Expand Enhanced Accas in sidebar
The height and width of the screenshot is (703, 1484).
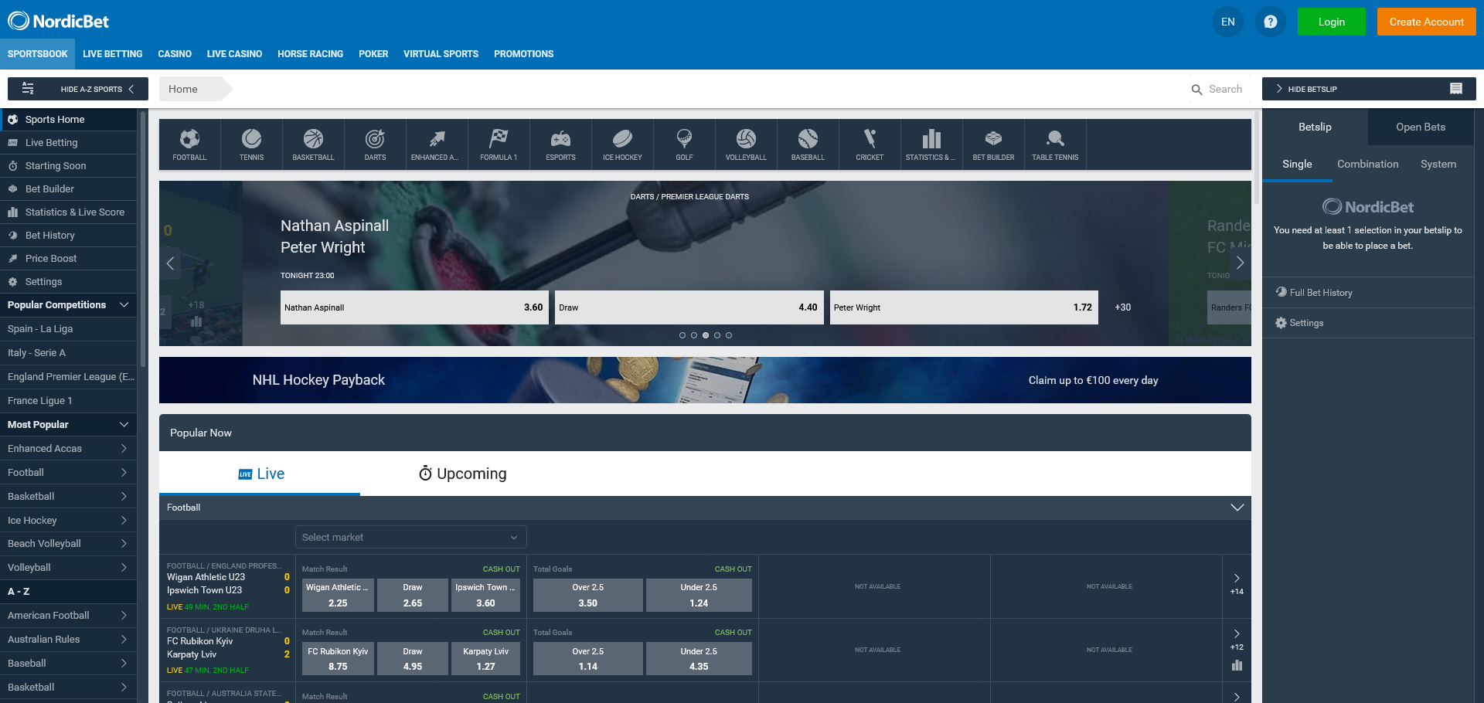click(124, 449)
